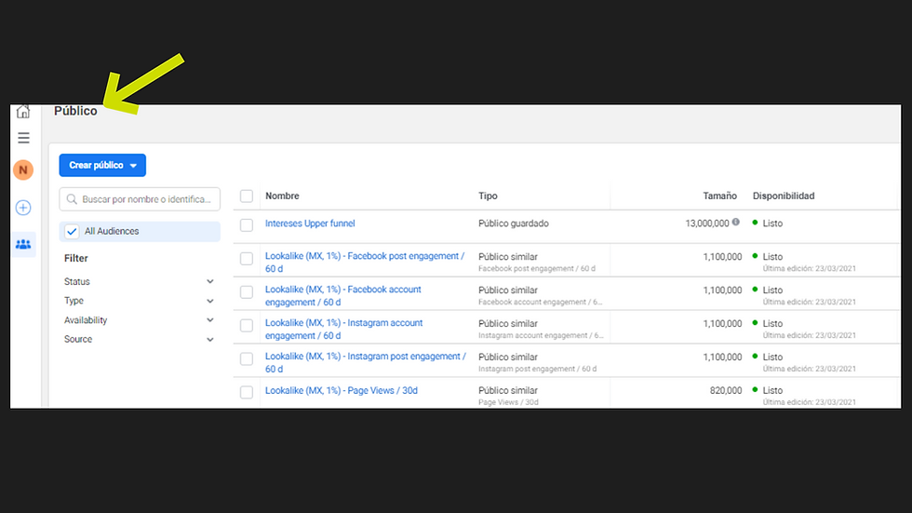
Task: Toggle the All Audiences checkbox
Action: click(x=73, y=231)
